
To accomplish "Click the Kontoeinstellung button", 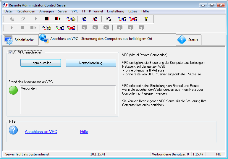I will pos(91,63).
